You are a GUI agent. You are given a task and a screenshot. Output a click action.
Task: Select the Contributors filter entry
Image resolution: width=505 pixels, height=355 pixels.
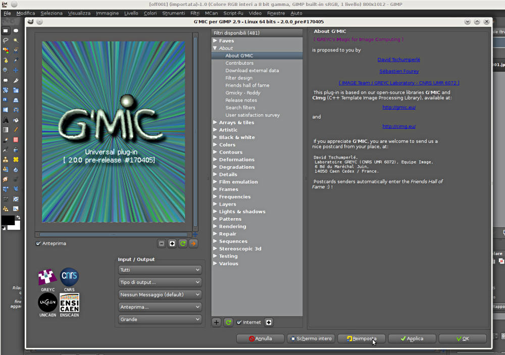239,63
